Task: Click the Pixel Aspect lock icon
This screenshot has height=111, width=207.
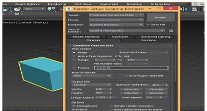Action: click(x=166, y=97)
